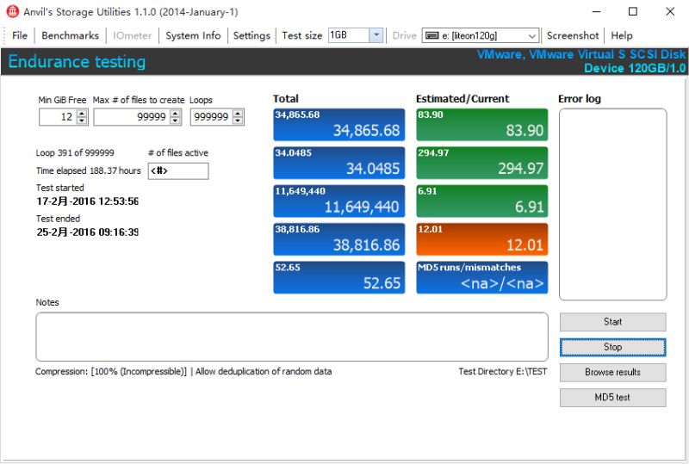The height and width of the screenshot is (464, 689).
Task: Click the Total 52.65 tile
Action: pos(338,278)
